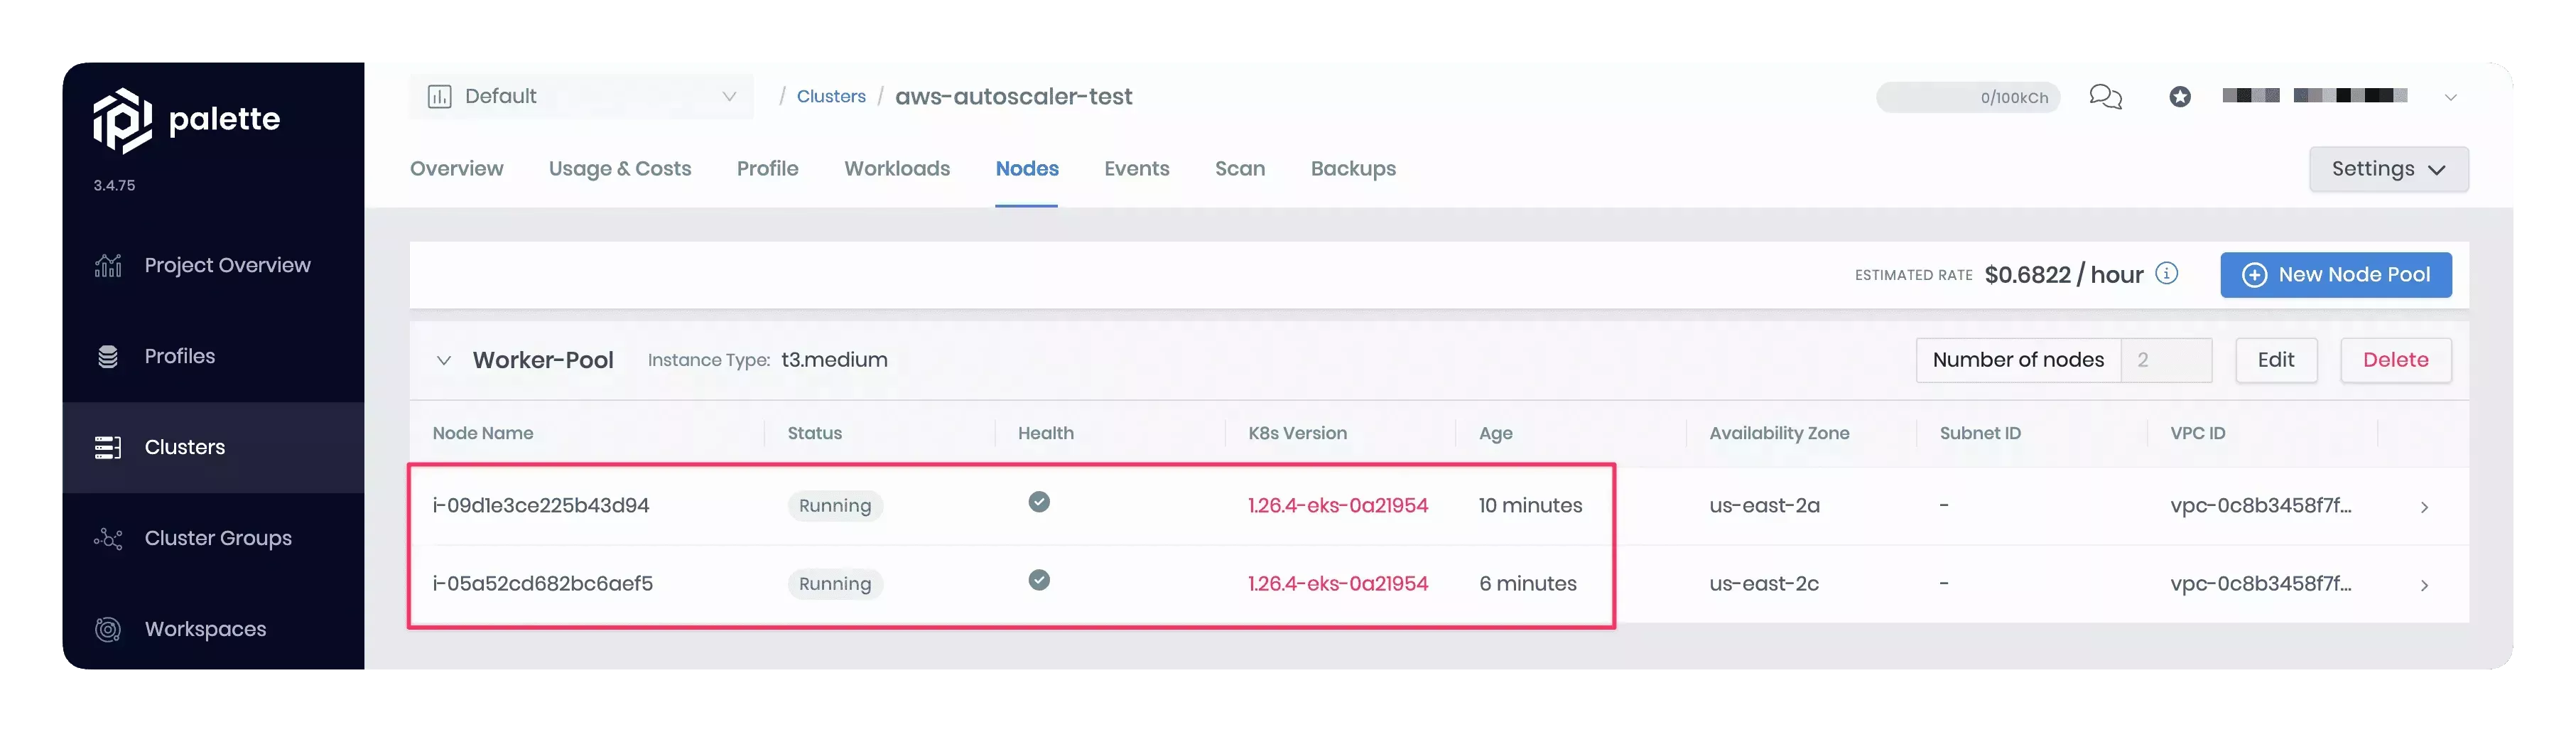2576x732 pixels.
Task: Click the estimated rate info icon
Action: [2167, 274]
